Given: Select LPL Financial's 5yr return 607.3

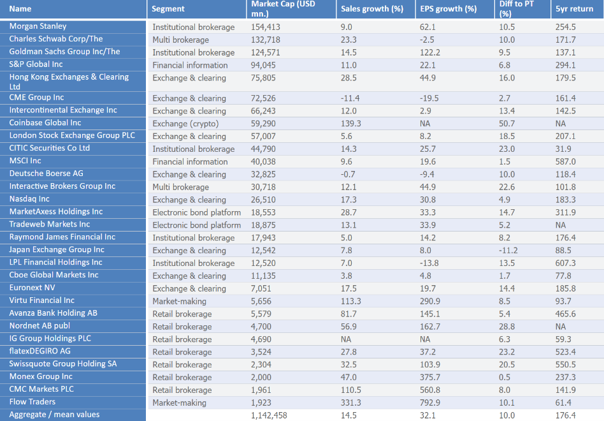Looking at the screenshot, I should click(x=566, y=263).
